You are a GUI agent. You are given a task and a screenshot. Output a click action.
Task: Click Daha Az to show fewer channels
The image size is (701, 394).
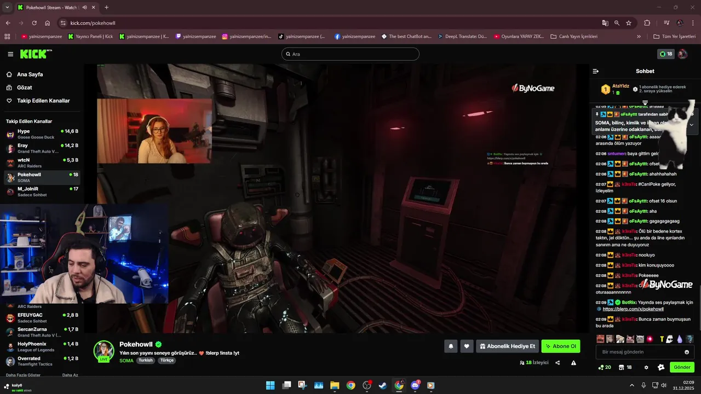pyautogui.click(x=70, y=375)
